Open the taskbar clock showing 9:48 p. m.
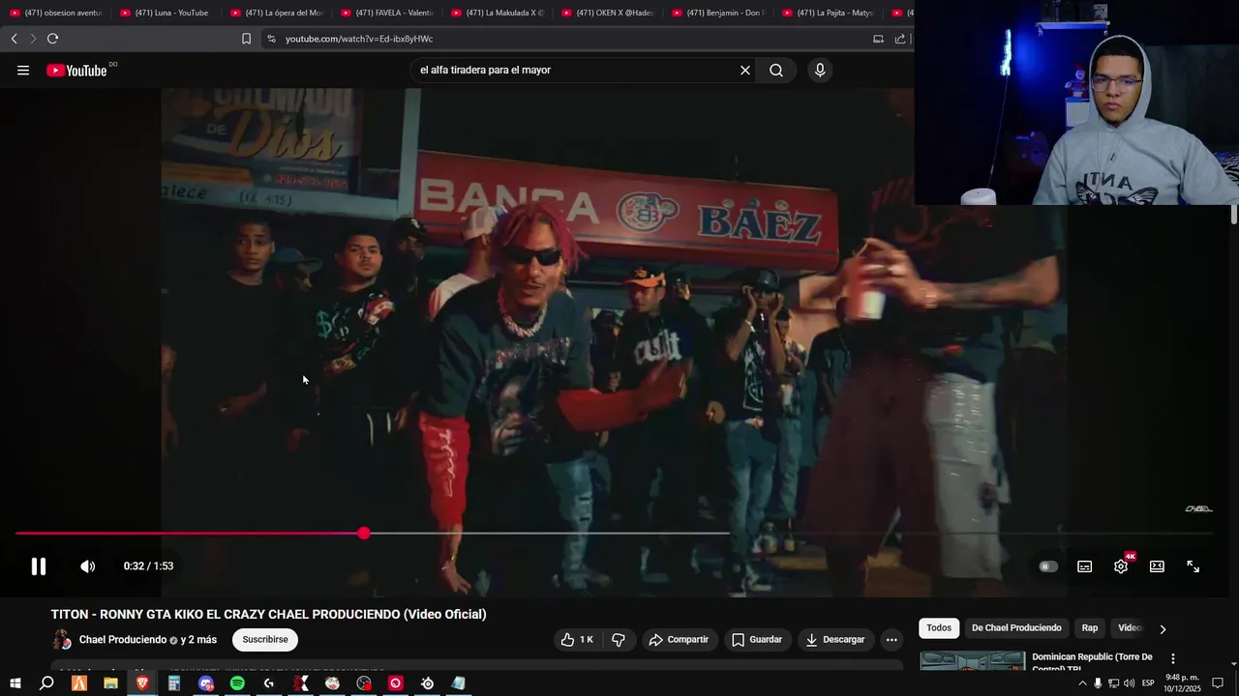Image resolution: width=1239 pixels, height=696 pixels. 1182,683
